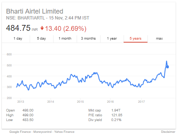Click the blue current-price dot on chart
Screen dimensions: 179x135
(168, 67)
